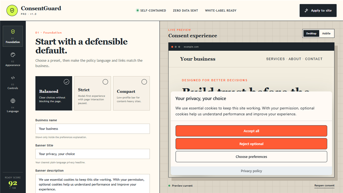Image resolution: width=343 pixels, height=193 pixels.
Task: Open the Foundation shield step
Action: 13,36
